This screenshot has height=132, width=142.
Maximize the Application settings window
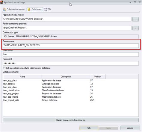(x=135, y=2)
